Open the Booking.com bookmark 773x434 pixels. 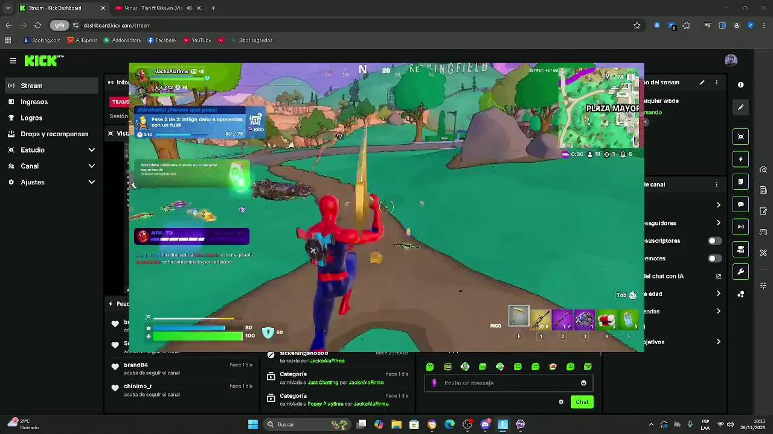coord(42,40)
